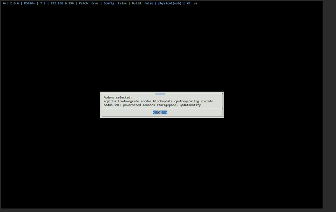
Task: Click the Arc 2.0.6 version label
Action: tap(11, 3)
